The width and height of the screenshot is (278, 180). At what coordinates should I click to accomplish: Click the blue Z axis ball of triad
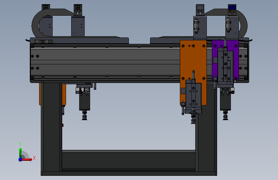point(20,160)
